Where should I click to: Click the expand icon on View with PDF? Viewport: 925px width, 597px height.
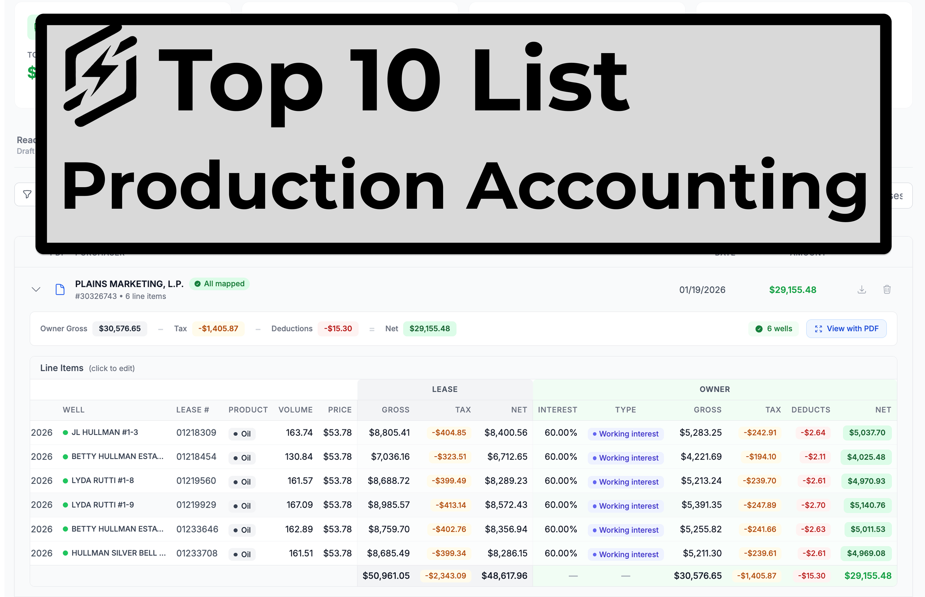pos(819,329)
